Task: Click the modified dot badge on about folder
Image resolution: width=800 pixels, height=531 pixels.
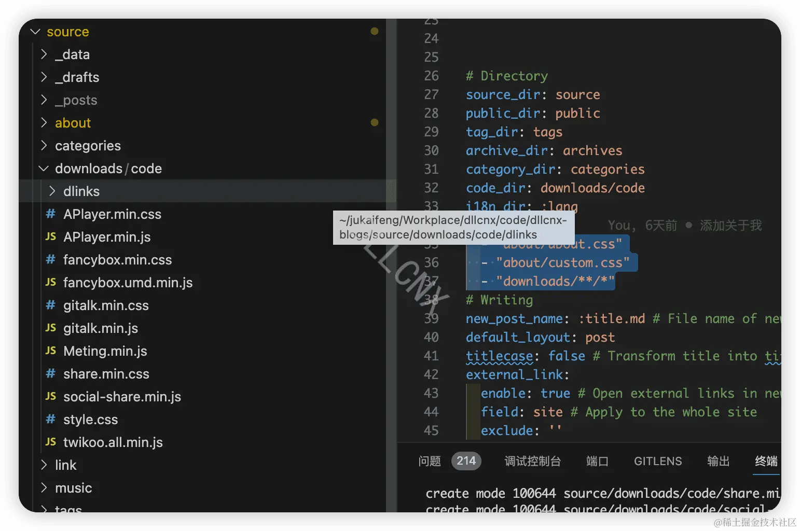Action: click(375, 122)
